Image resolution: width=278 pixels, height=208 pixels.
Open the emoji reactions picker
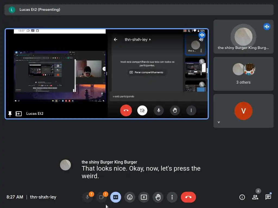130,197
